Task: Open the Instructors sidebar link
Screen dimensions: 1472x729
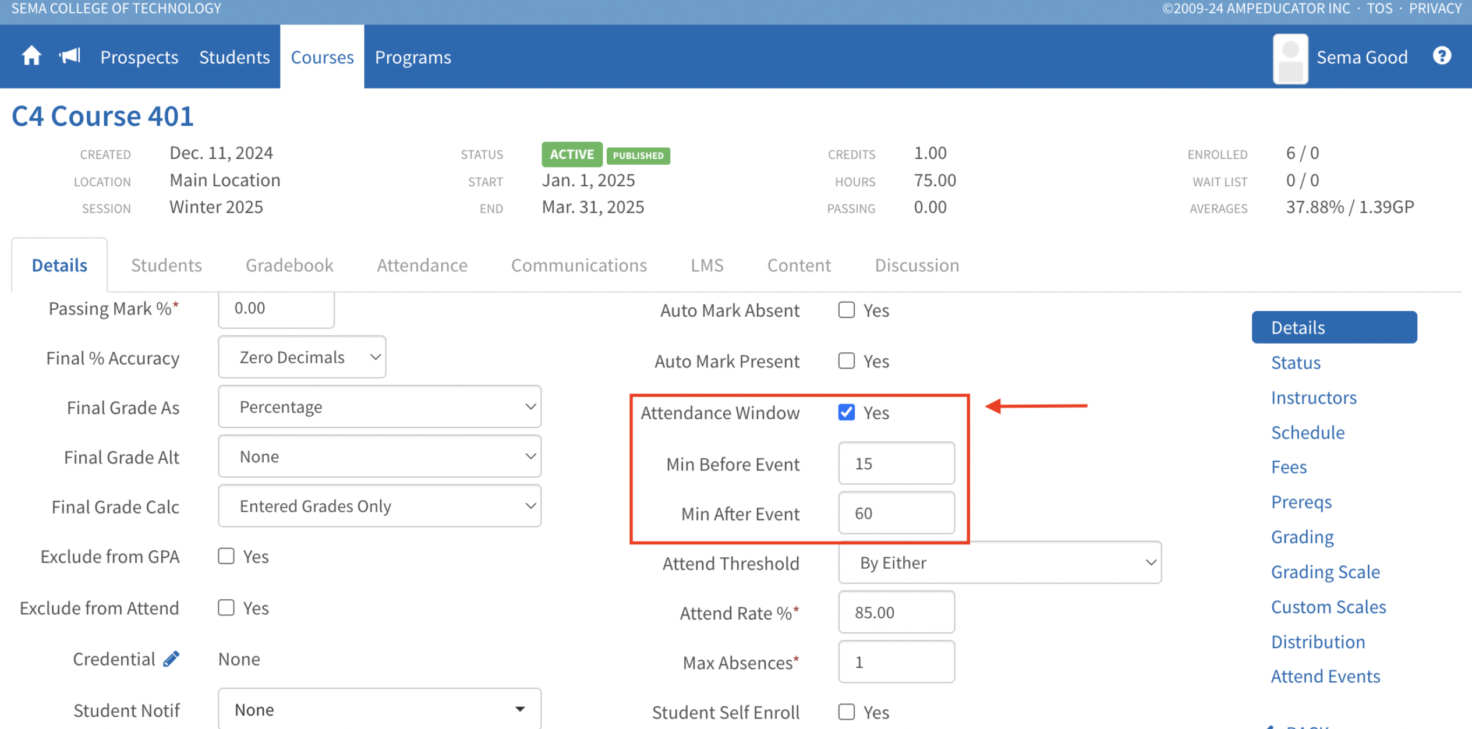Action: [x=1314, y=397]
